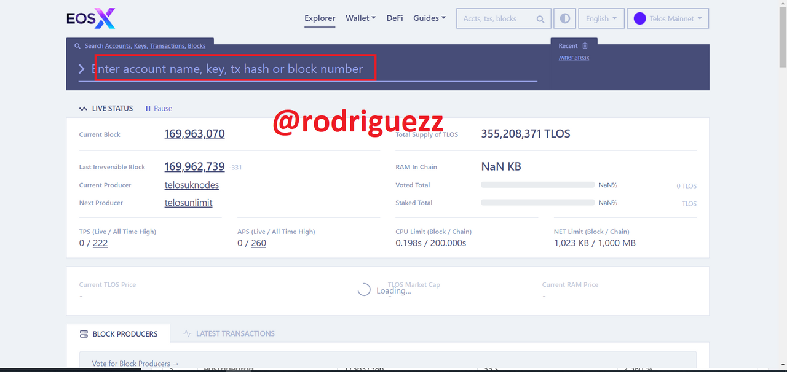
Task: Click the EOSX logo
Action: pyautogui.click(x=91, y=18)
